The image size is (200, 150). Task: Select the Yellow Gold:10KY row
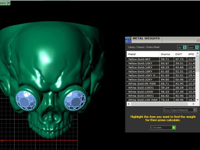point(161,63)
